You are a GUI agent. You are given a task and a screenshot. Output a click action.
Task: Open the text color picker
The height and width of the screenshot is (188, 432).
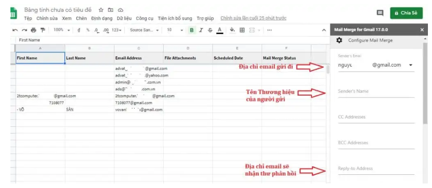pos(220,30)
